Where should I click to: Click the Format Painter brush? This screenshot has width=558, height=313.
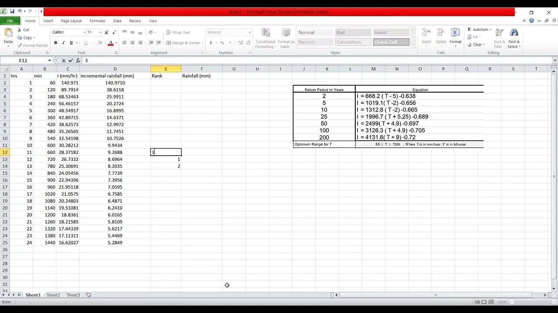[x=20, y=45]
